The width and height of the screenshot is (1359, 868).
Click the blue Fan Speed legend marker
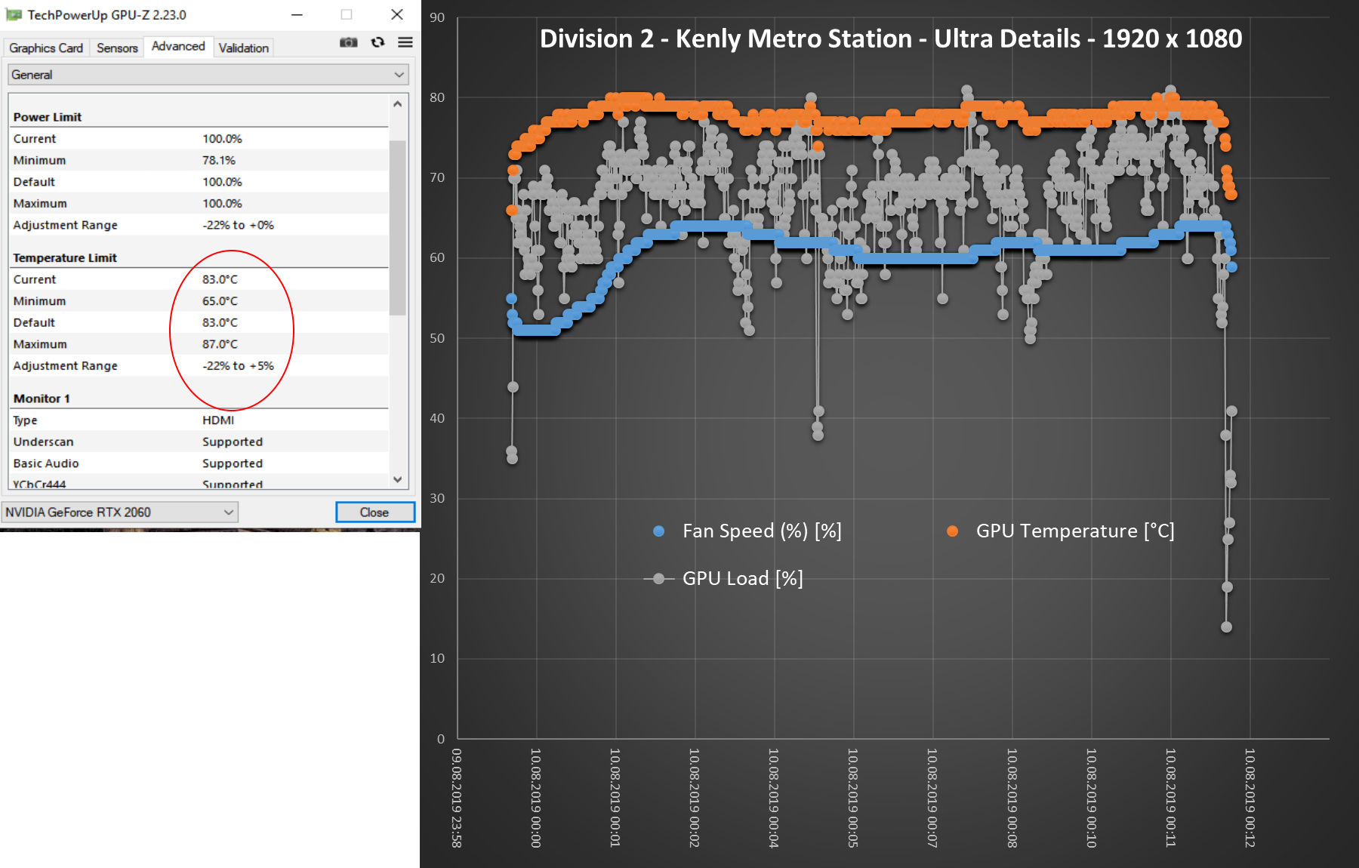(x=658, y=531)
